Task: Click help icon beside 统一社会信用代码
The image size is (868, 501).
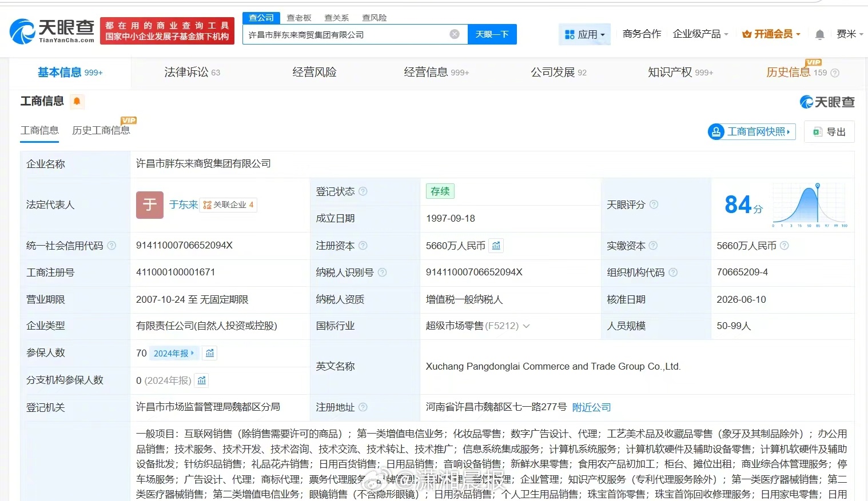Action: [x=112, y=246]
